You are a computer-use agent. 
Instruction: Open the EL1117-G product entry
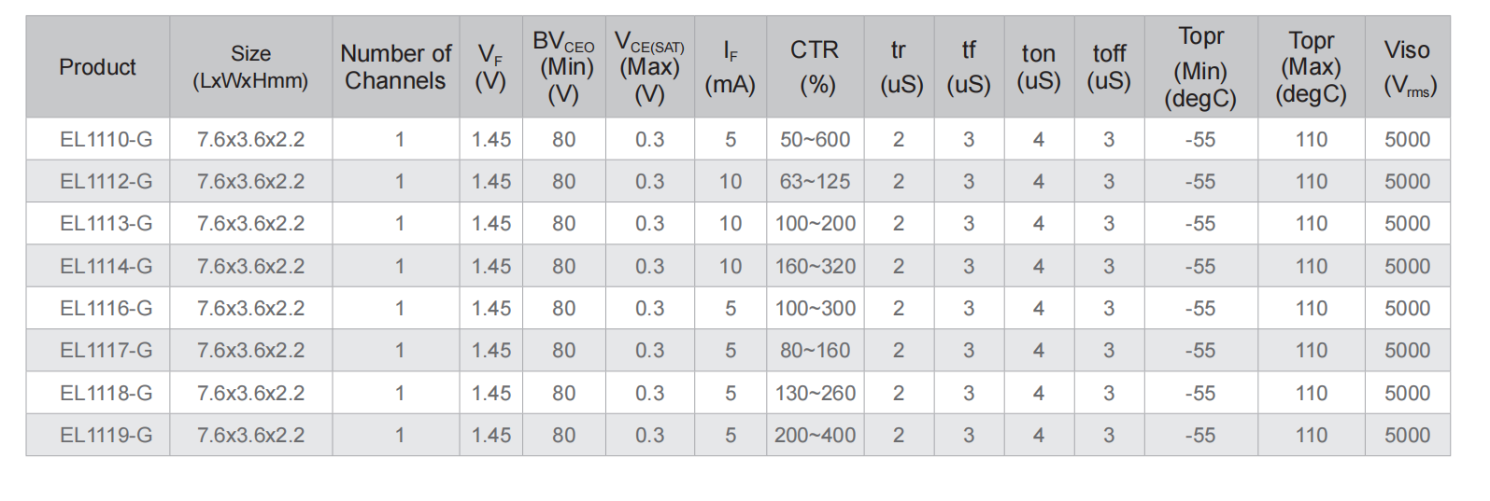pos(106,351)
